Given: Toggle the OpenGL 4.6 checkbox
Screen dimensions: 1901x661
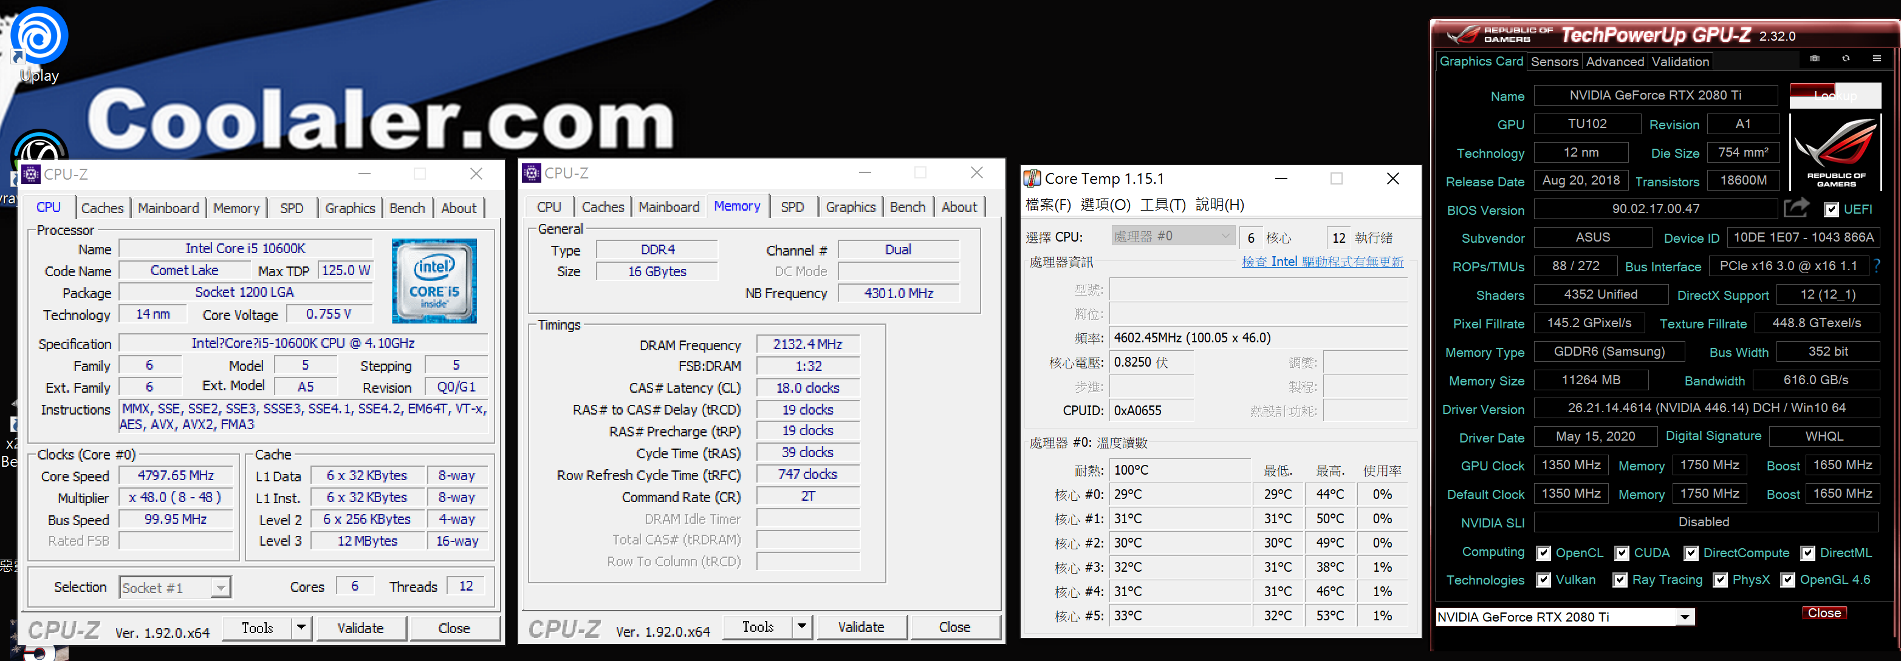Looking at the screenshot, I should point(1787,581).
